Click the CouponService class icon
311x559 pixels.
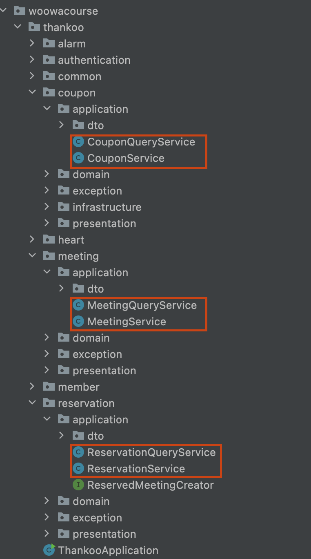click(78, 158)
